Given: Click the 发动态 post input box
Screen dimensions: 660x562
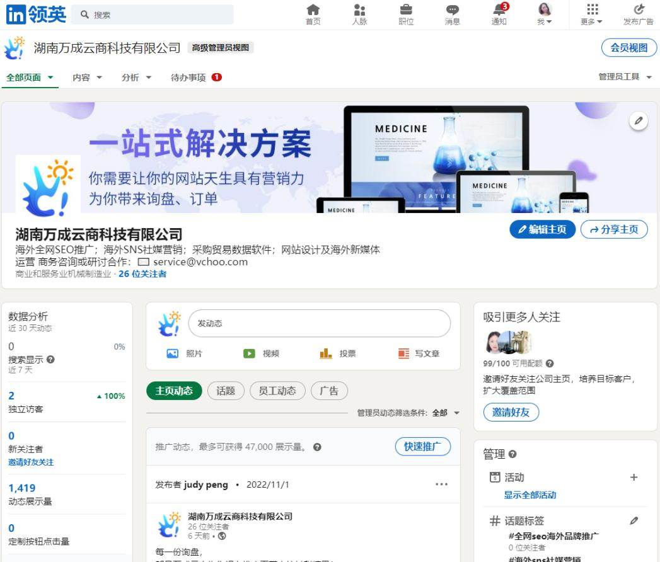Looking at the screenshot, I should tap(319, 323).
